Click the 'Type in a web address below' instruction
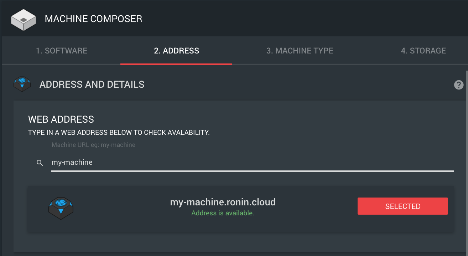468x256 pixels. pyautogui.click(x=119, y=133)
